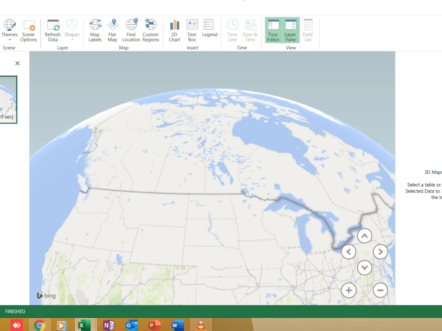
Task: Insert a 2D Chart
Action: 174,30
